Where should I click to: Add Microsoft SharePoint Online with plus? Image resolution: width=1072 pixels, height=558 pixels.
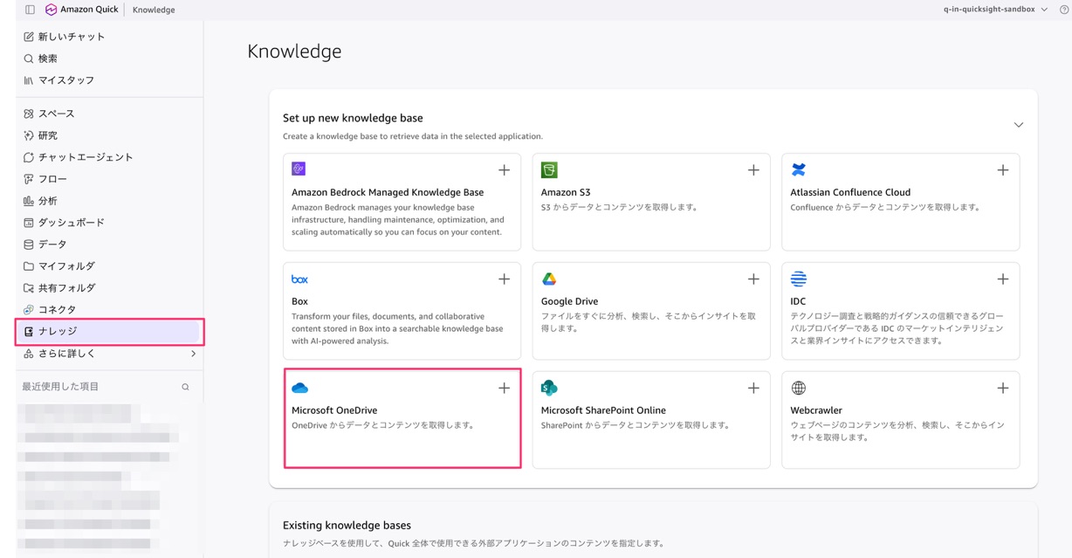pyautogui.click(x=753, y=388)
